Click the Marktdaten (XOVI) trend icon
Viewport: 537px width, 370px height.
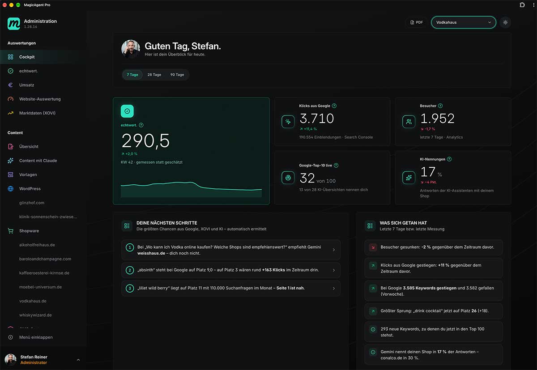[11, 113]
